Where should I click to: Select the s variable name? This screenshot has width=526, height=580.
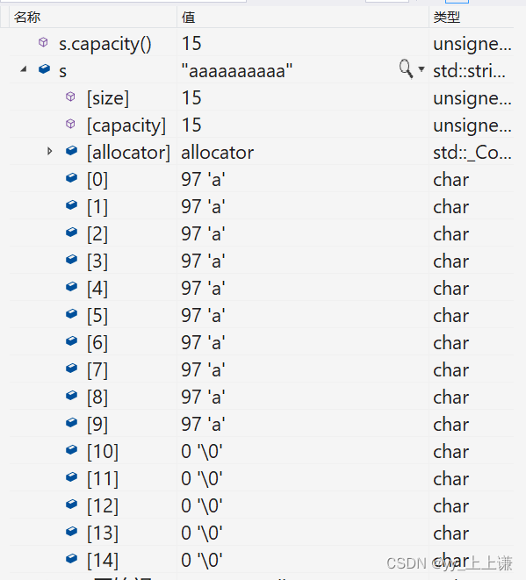pos(62,71)
